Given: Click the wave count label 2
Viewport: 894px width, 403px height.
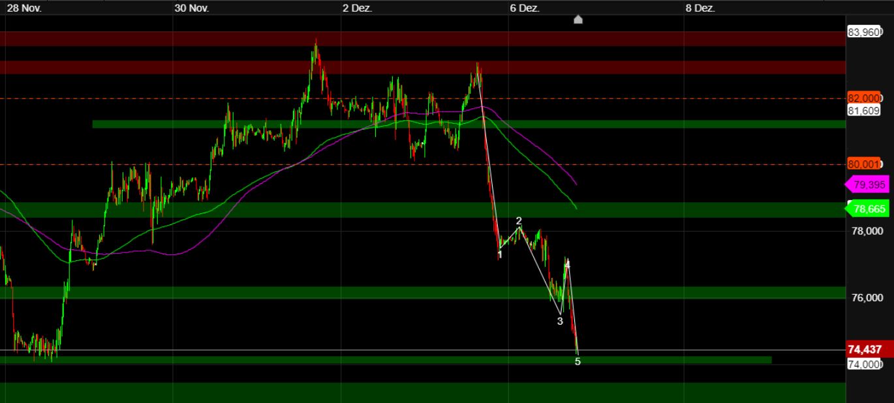Looking at the screenshot, I should pyautogui.click(x=518, y=221).
